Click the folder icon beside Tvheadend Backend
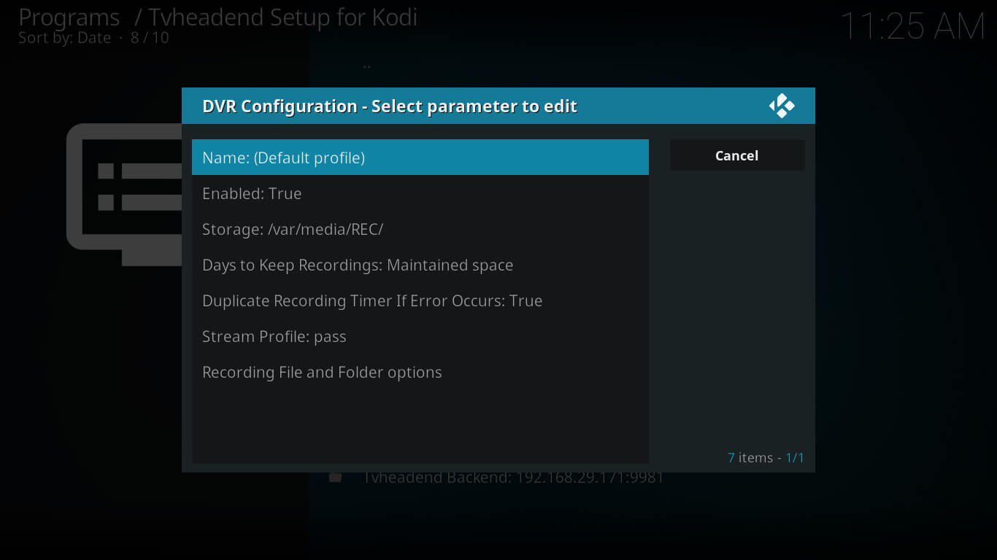 pyautogui.click(x=335, y=478)
